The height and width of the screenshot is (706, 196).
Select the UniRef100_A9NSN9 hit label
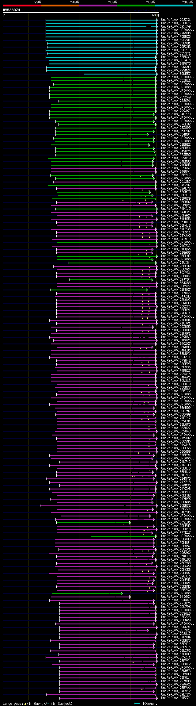(x=176, y=67)
